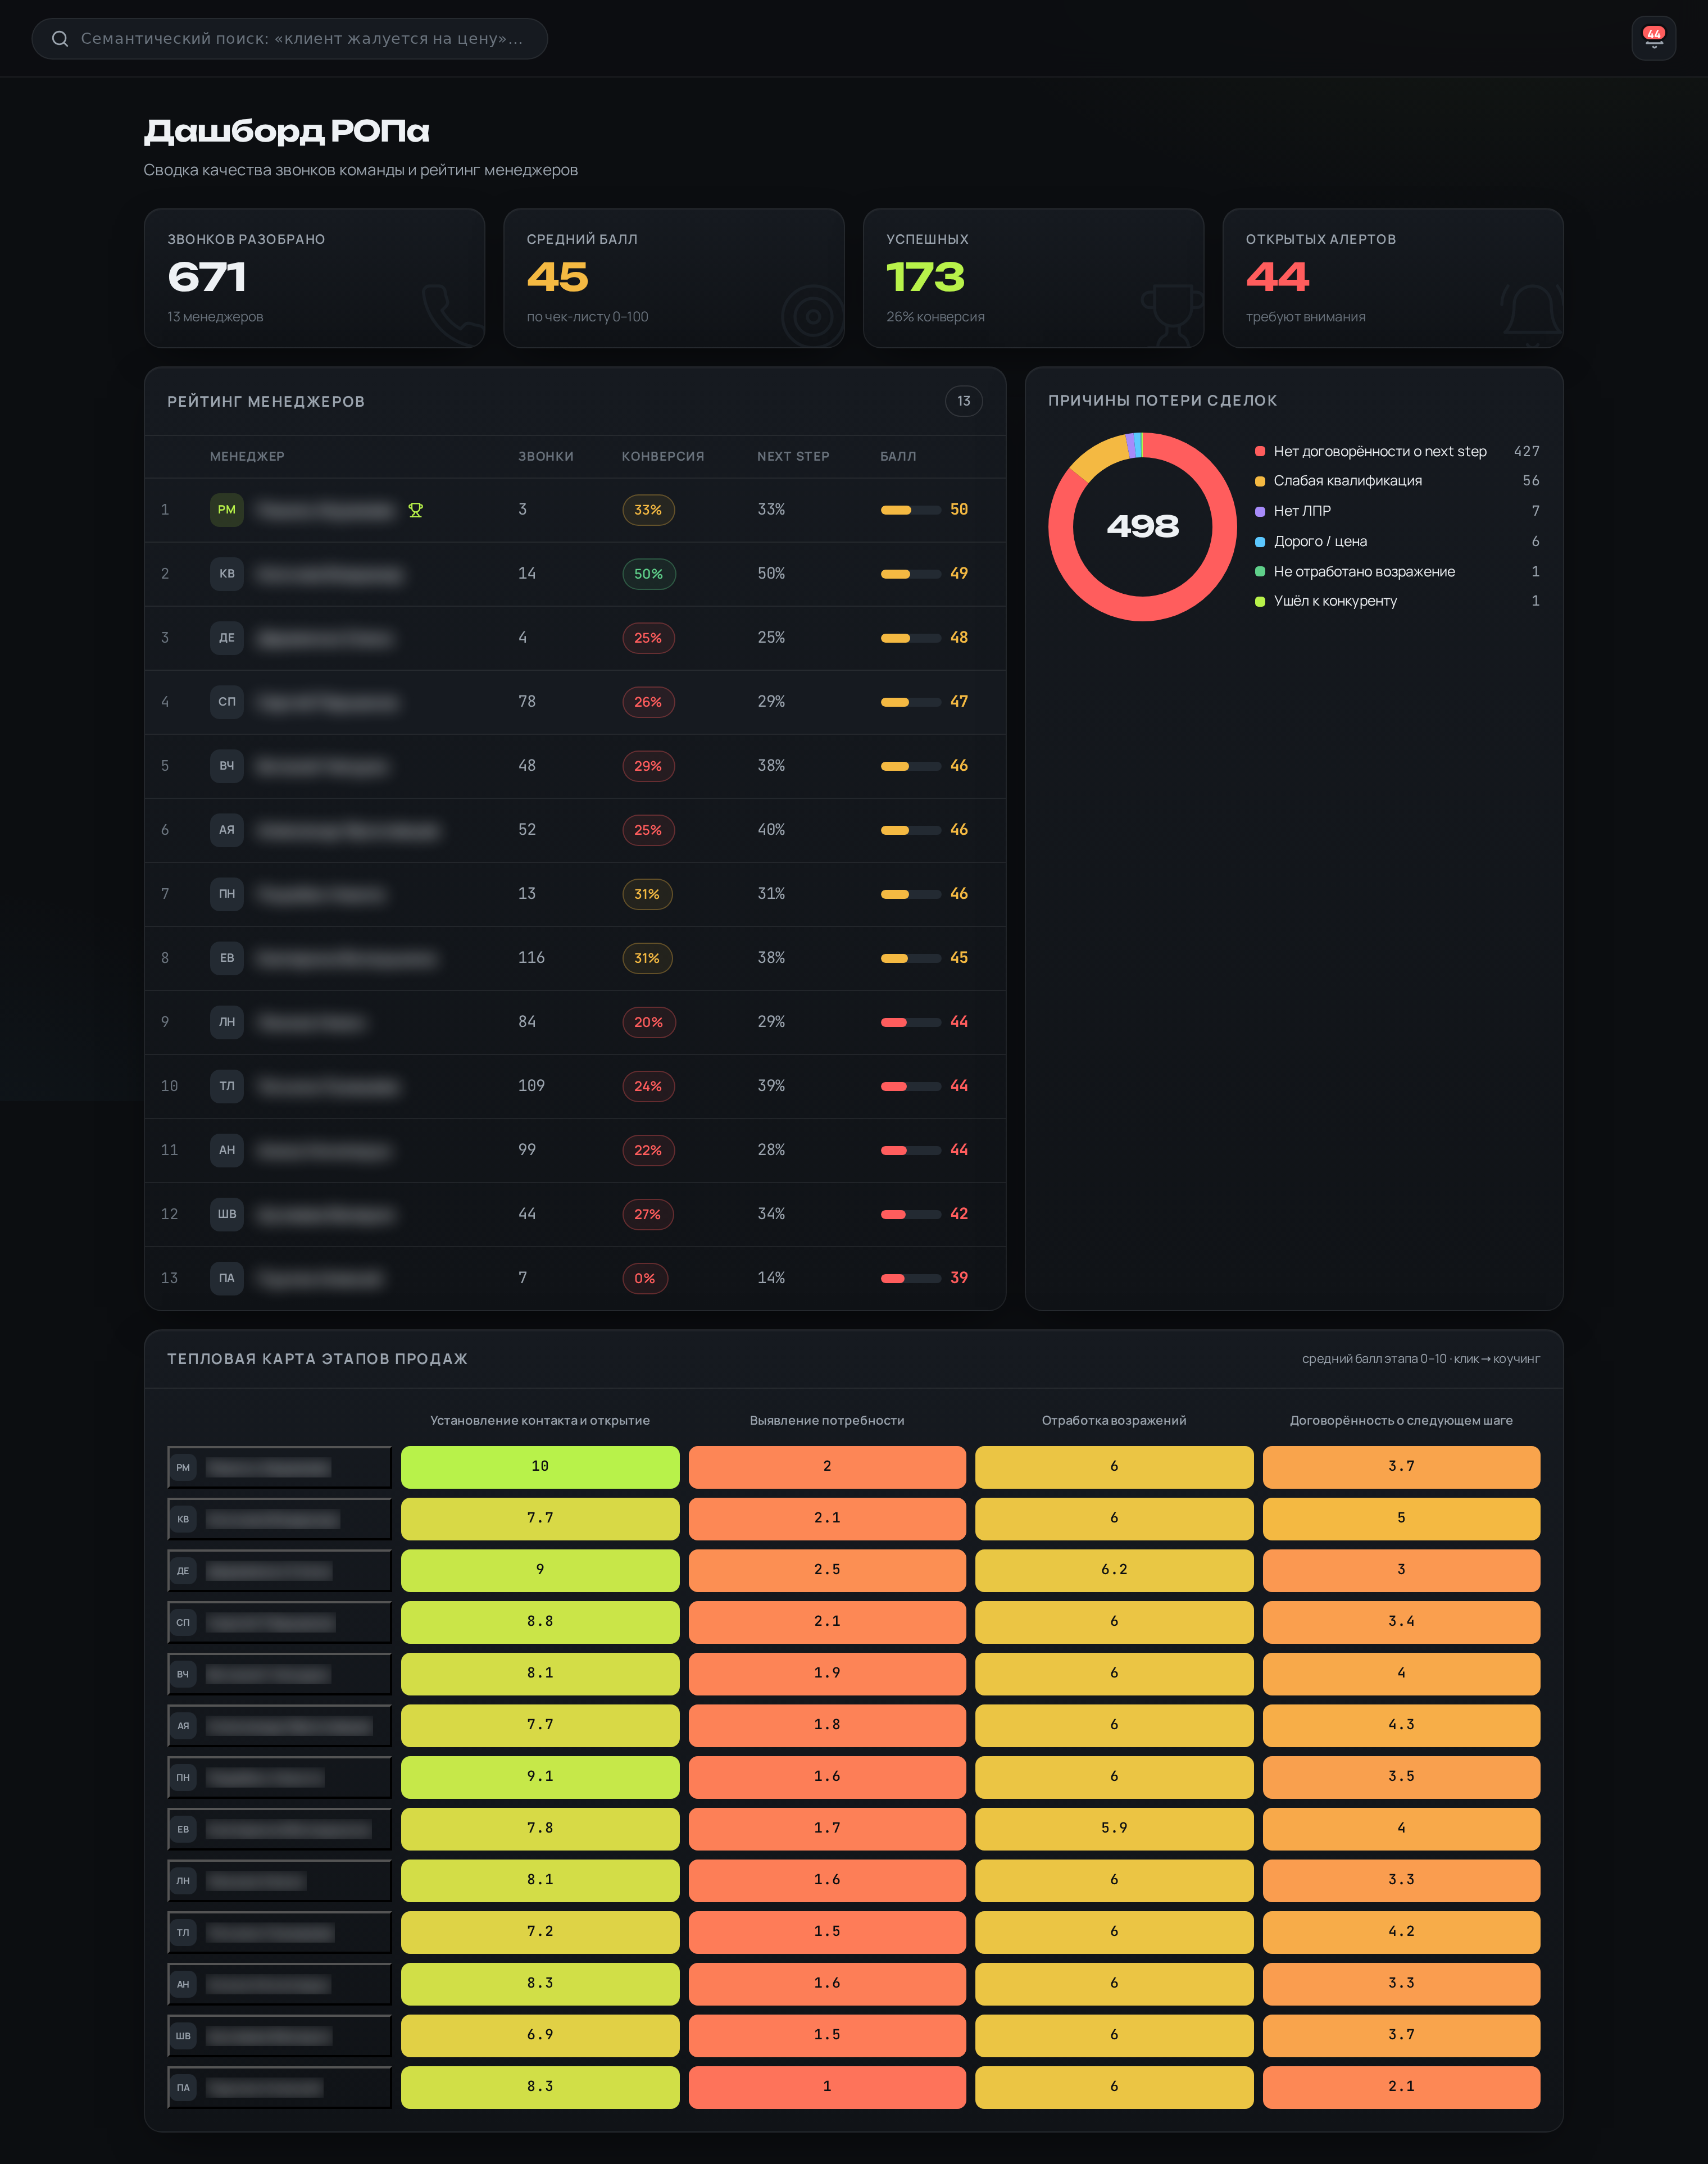1708x2164 pixels.
Task: Click the 6.2 heatmap cell in ДЕ row
Action: (1114, 1570)
